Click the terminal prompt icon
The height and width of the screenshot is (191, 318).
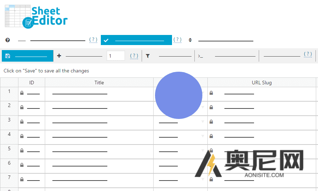tap(200, 56)
